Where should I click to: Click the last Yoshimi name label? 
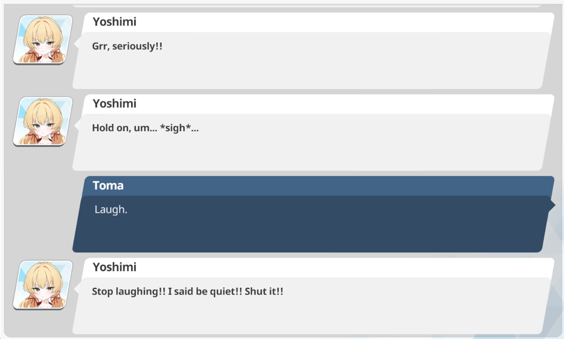click(114, 267)
